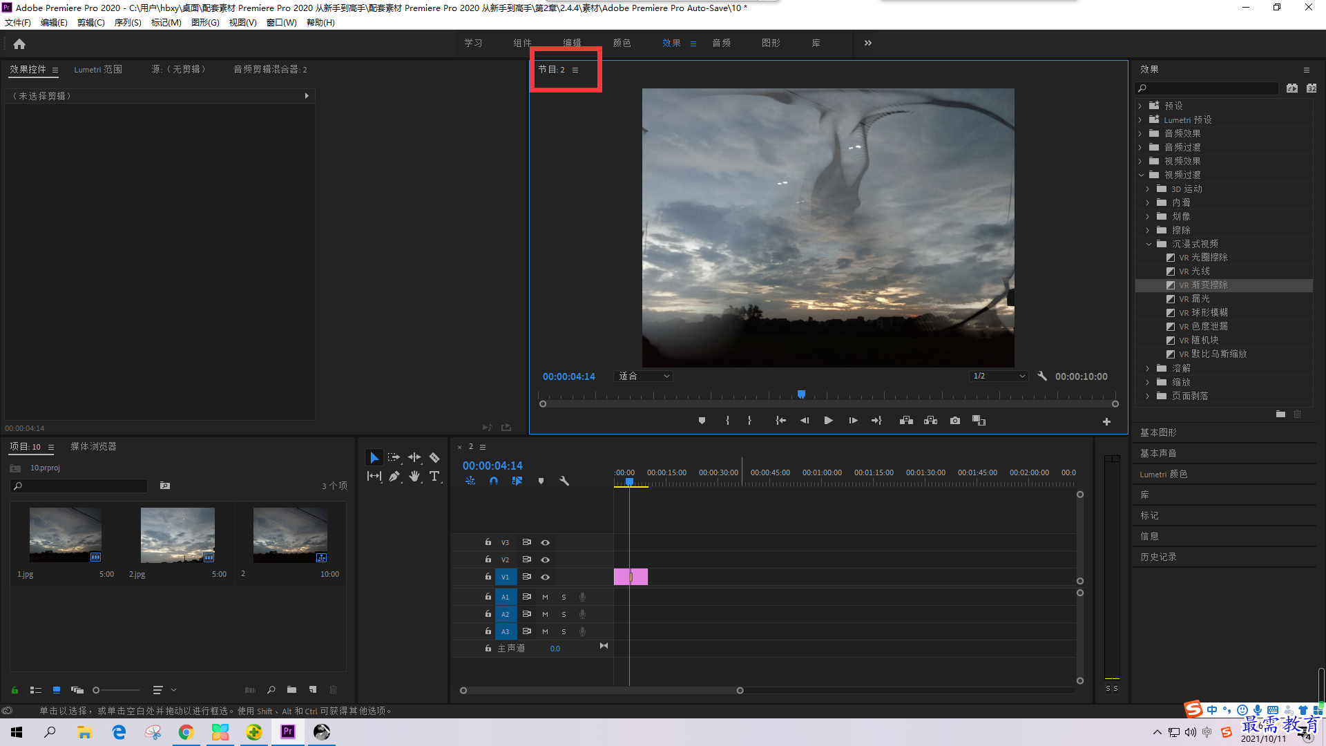1326x746 pixels.
Task: Expand the 溶解 folder
Action: tap(1148, 368)
